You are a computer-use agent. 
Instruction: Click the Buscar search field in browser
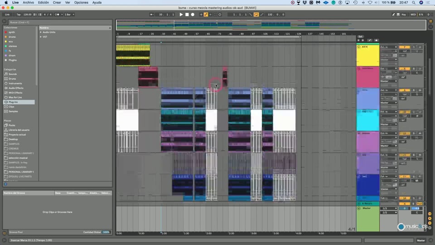tap(60, 22)
